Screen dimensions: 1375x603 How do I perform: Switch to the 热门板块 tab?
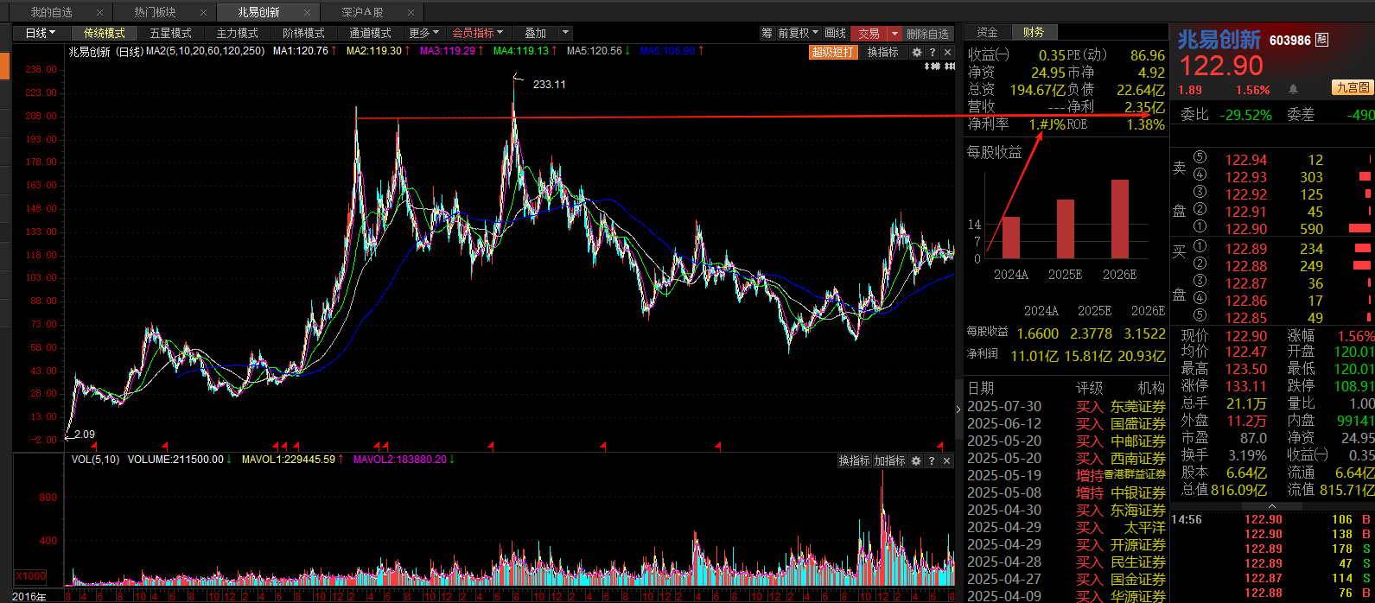tap(156, 13)
